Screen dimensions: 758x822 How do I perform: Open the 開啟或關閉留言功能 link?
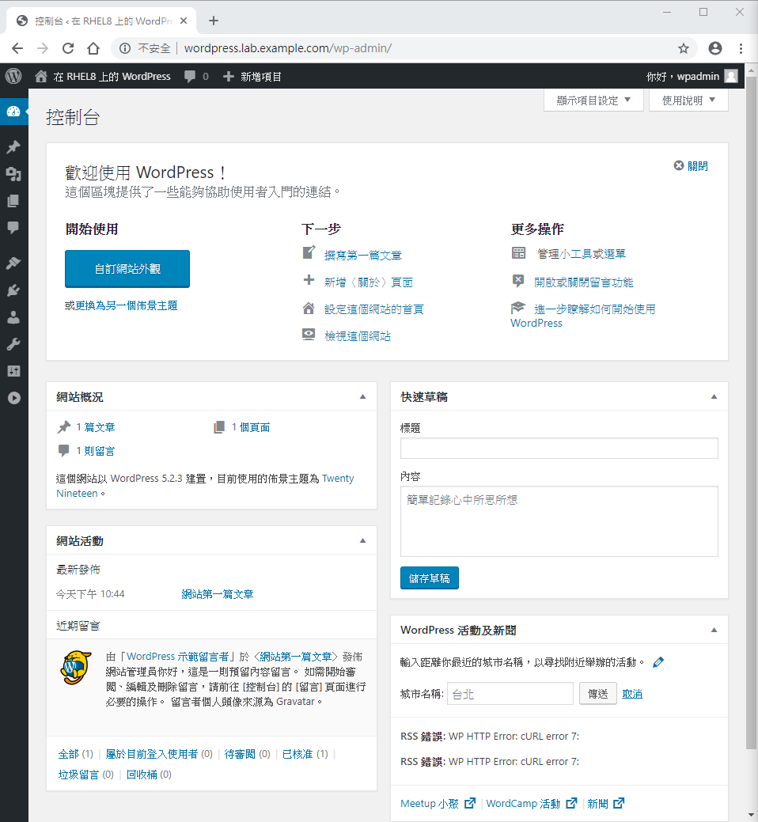coord(583,282)
